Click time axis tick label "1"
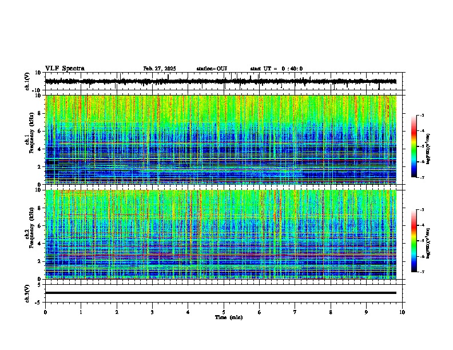453x350 pixels. pyautogui.click(x=81, y=312)
